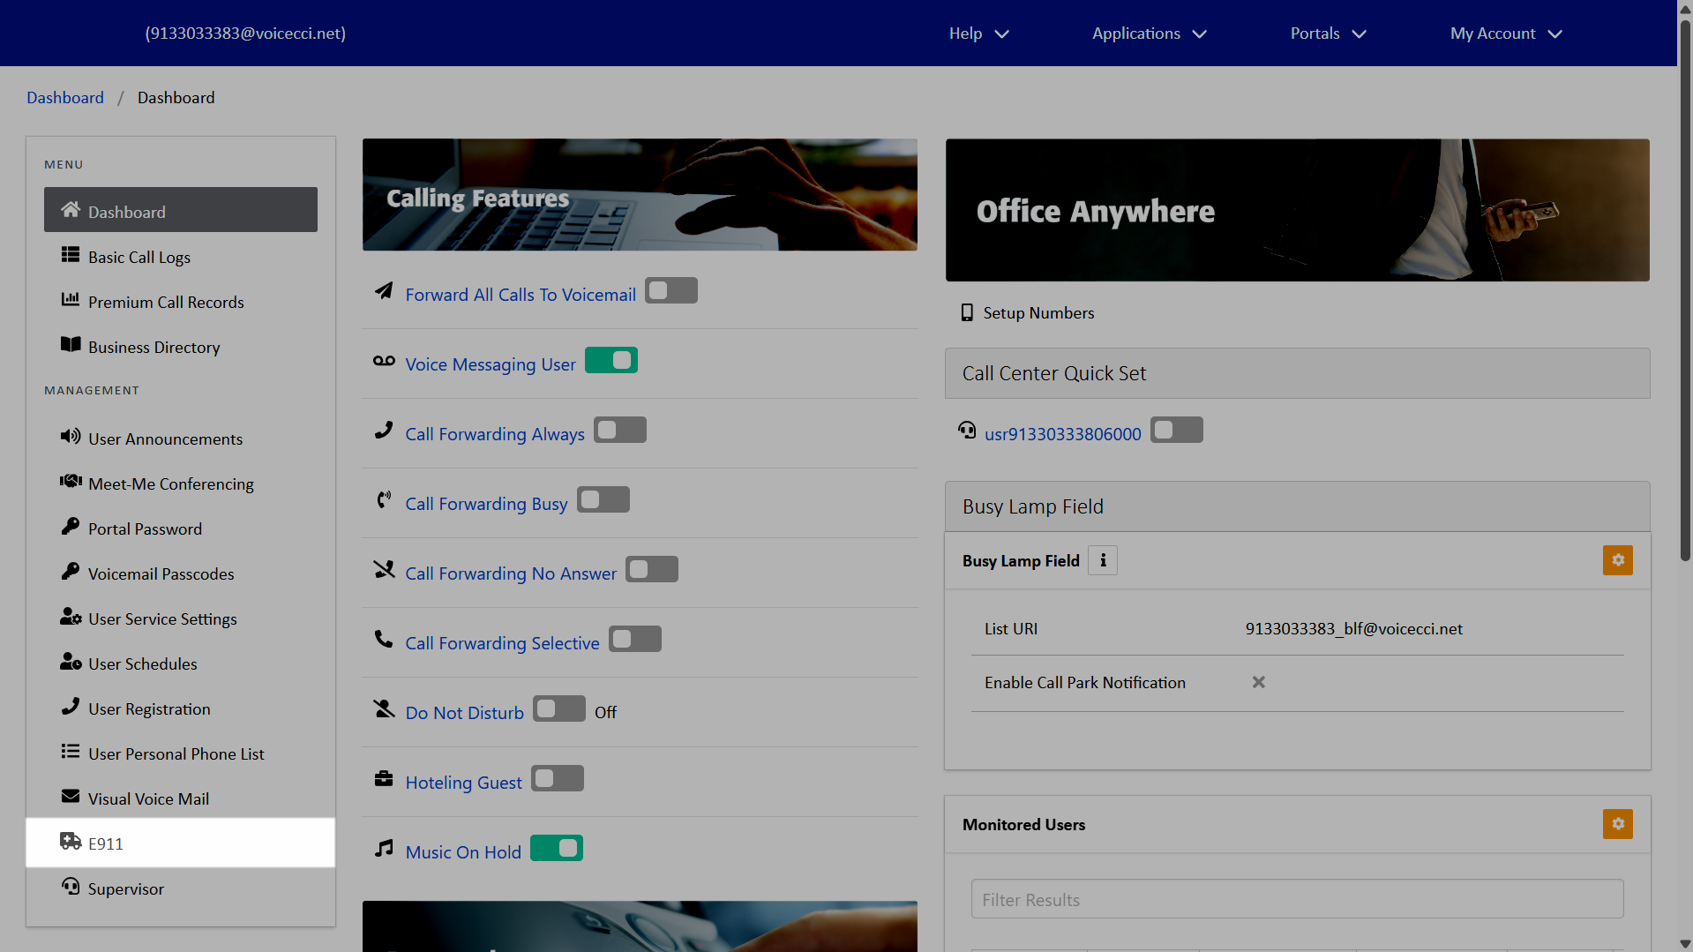Open Business Directory from the menu
The height and width of the screenshot is (952, 1693).
tap(154, 348)
